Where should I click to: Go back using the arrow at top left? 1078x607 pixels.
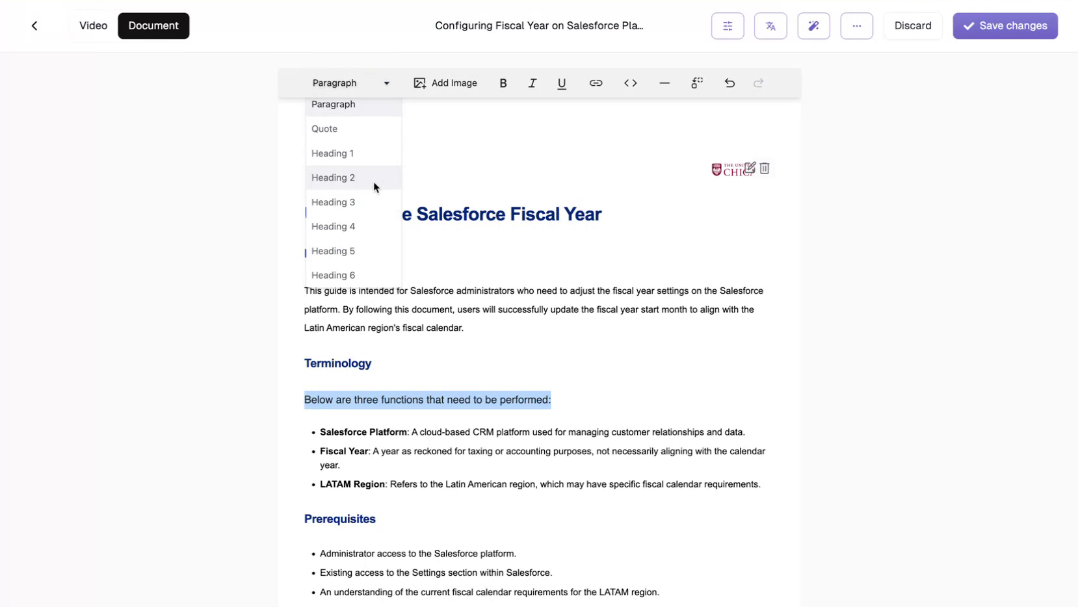point(34,25)
